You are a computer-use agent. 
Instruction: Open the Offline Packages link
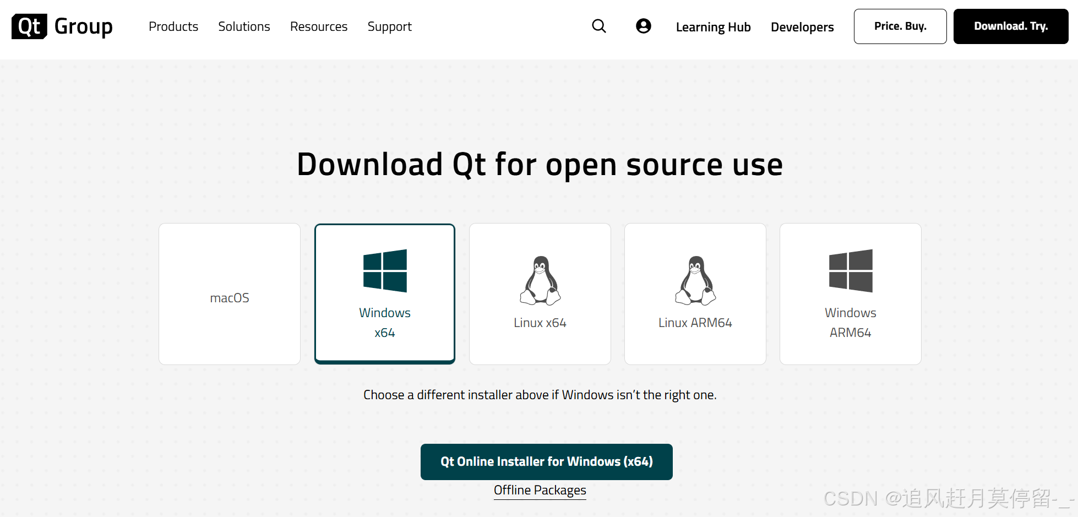coord(540,491)
